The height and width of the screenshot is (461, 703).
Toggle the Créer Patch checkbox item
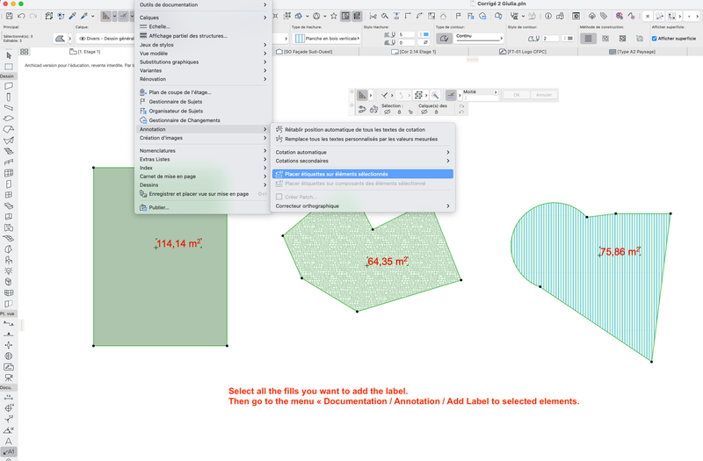point(279,197)
